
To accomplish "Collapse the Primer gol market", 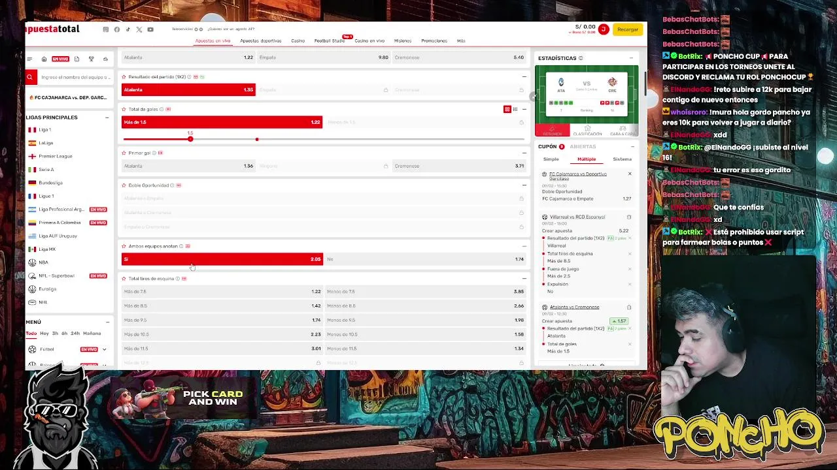I will click(524, 153).
